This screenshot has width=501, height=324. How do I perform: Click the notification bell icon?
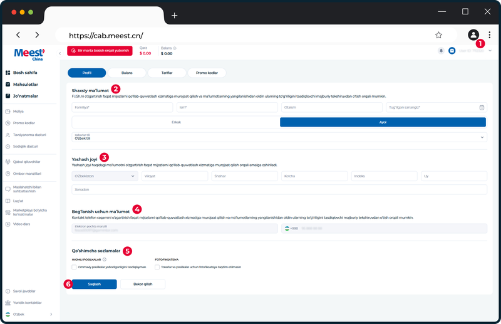tap(441, 51)
